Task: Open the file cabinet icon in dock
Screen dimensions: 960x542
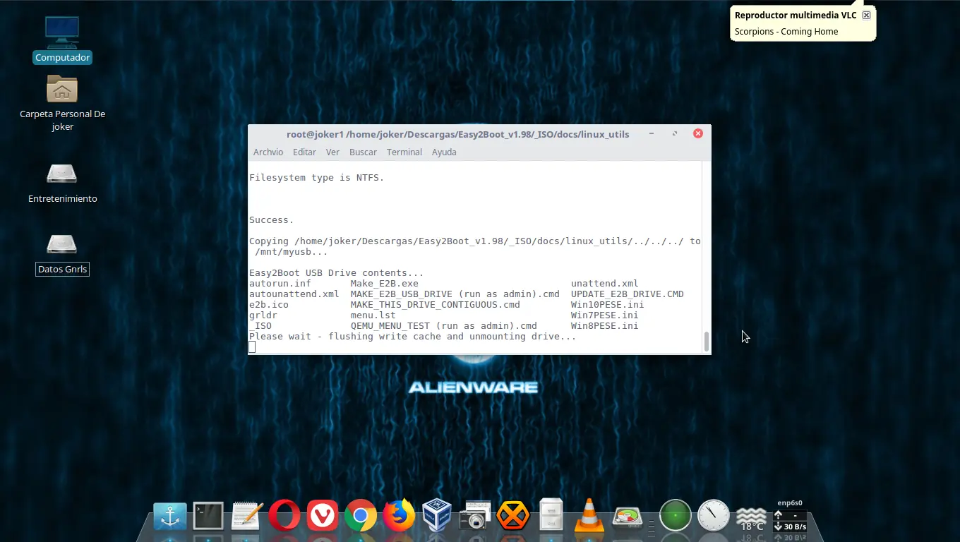Action: point(551,515)
